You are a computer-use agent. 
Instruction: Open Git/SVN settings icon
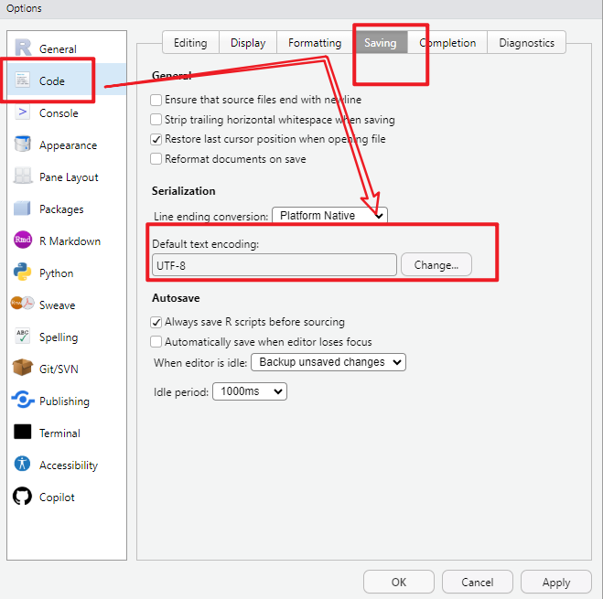pos(23,369)
